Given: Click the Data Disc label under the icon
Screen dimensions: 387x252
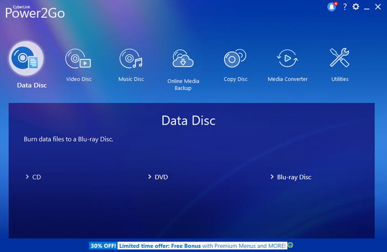Looking at the screenshot, I should point(32,86).
